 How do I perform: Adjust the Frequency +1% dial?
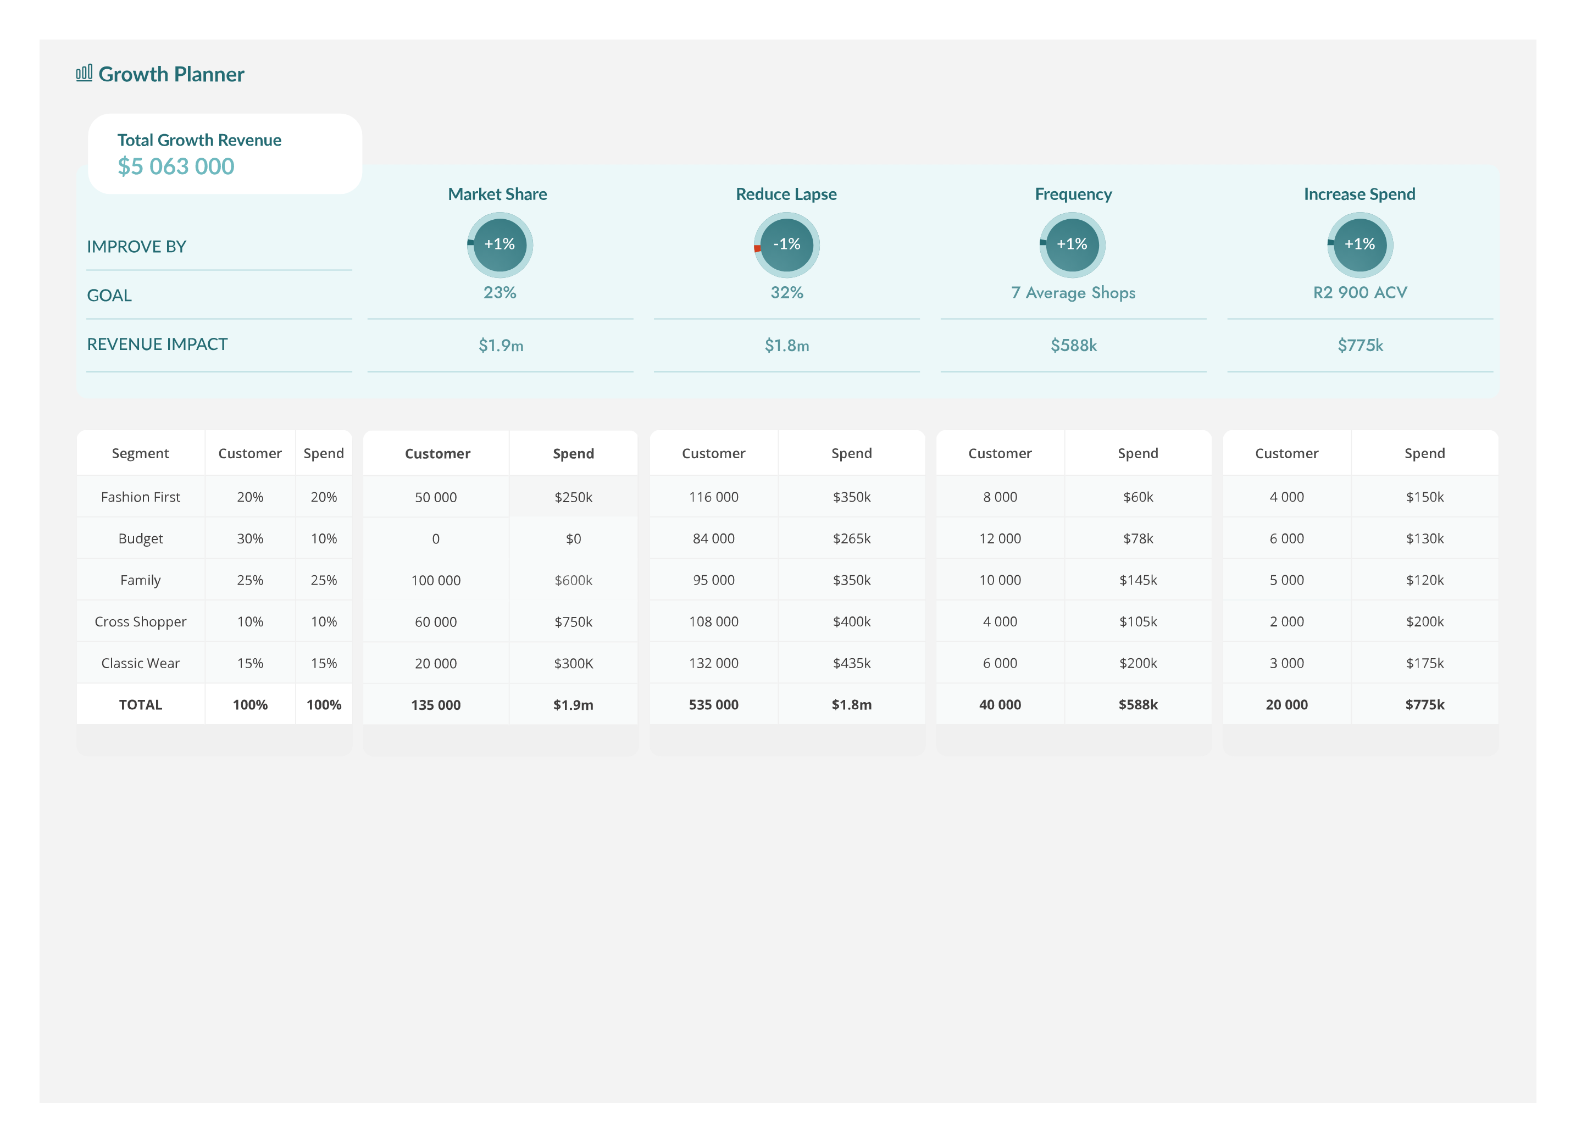click(1072, 244)
